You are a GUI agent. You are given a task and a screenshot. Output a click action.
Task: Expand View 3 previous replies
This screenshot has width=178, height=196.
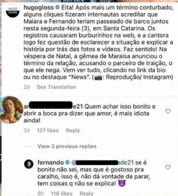point(67,146)
